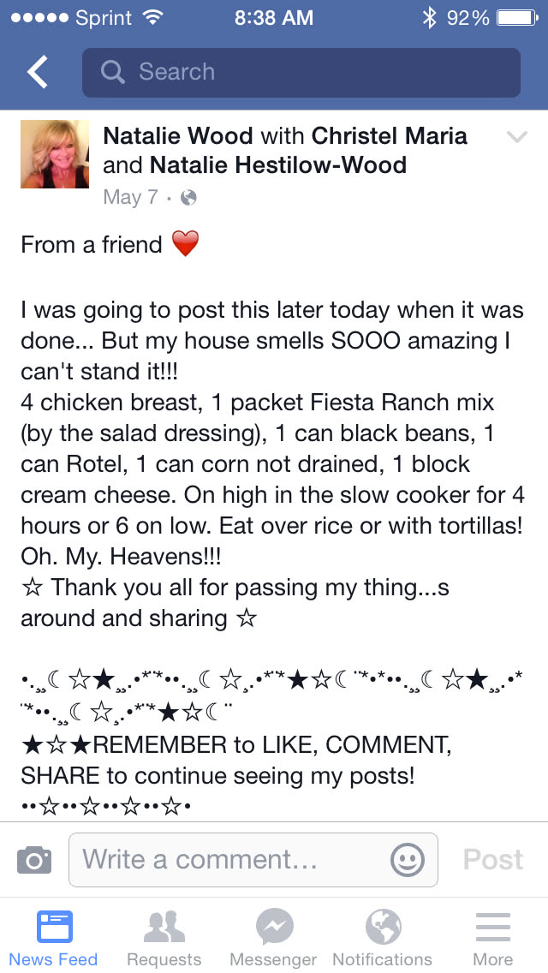Viewport: 548px width, 973px height.
Task: Tap the Messenger bubble icon
Action: (275, 927)
